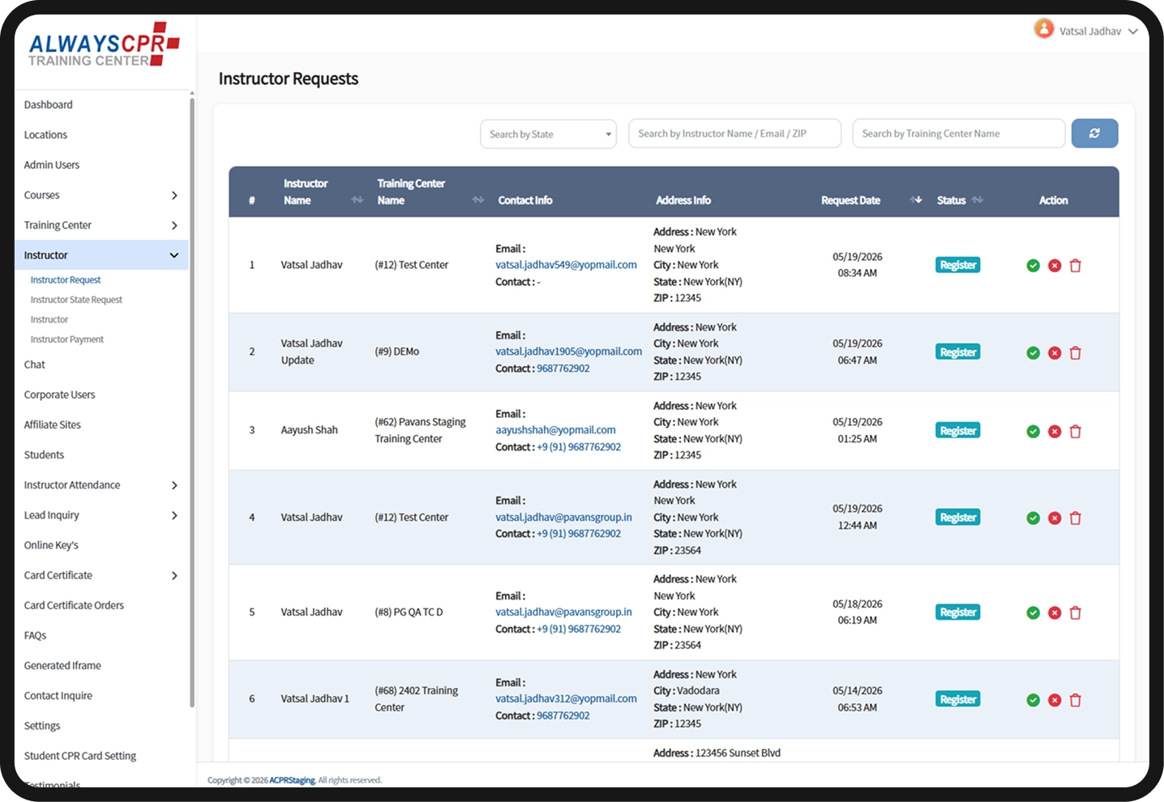Screen dimensions: 1164x802
Task: Click the blue refresh button beside search fields
Action: (x=1094, y=134)
